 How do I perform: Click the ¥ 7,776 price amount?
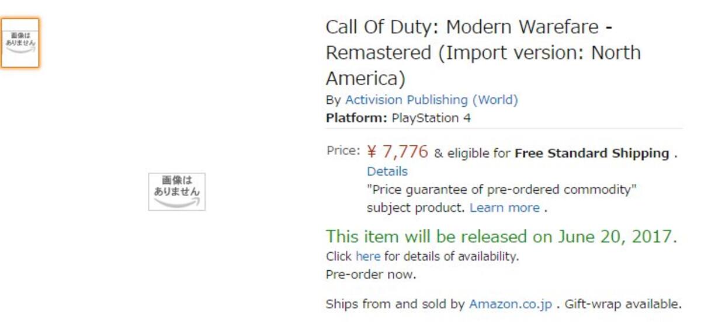pyautogui.click(x=398, y=152)
